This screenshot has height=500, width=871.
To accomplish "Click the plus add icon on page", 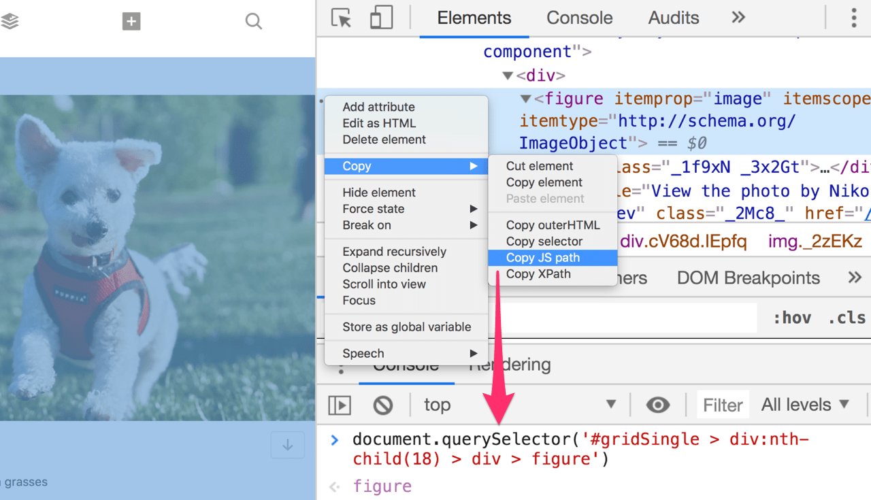I will pos(131,22).
